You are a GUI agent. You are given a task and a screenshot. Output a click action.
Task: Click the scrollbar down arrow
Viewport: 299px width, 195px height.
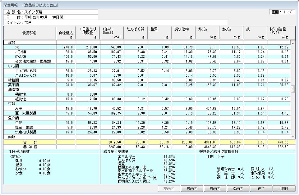click(x=292, y=137)
